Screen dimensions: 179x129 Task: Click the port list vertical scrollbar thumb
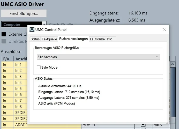173,92
